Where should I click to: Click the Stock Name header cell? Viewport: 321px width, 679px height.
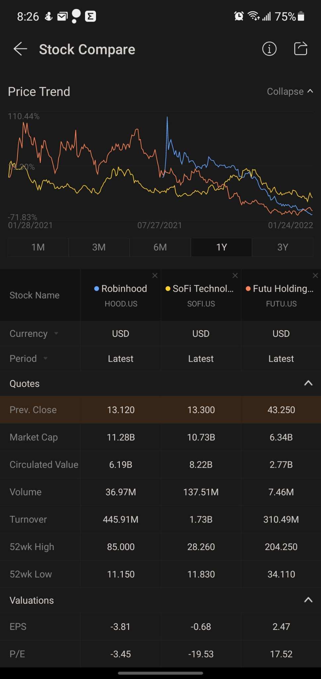40,295
